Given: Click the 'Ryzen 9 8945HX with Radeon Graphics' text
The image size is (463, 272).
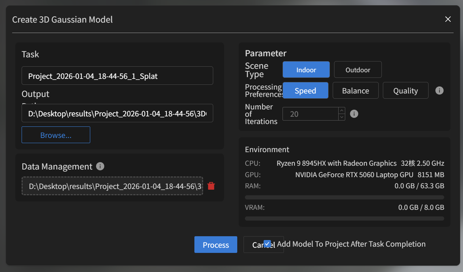Looking at the screenshot, I should point(337,163).
